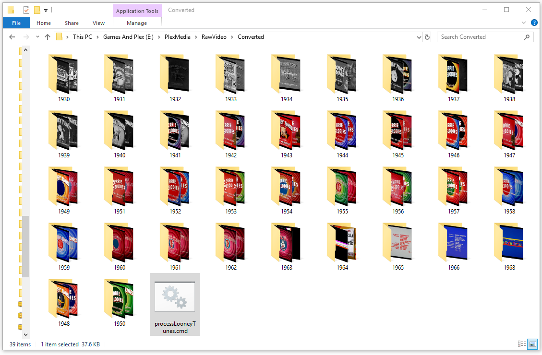Open Help with the blue question mark

534,23
